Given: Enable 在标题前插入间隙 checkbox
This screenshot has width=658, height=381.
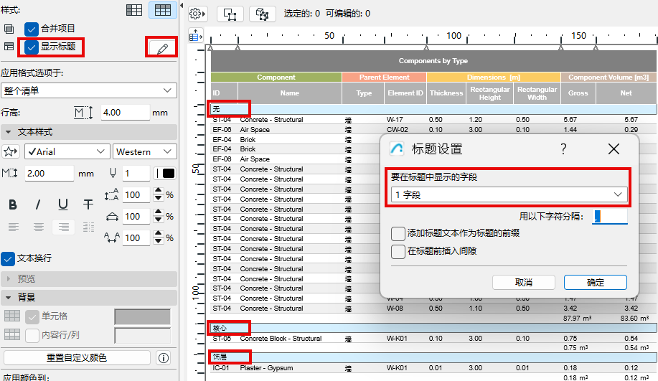Looking at the screenshot, I should [x=398, y=251].
